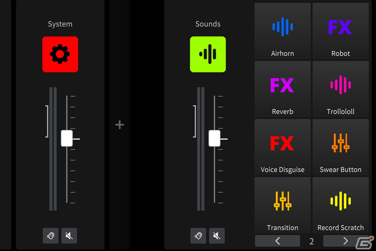This screenshot has width=376, height=251.
Task: Mute the System channel
Action: (69, 236)
